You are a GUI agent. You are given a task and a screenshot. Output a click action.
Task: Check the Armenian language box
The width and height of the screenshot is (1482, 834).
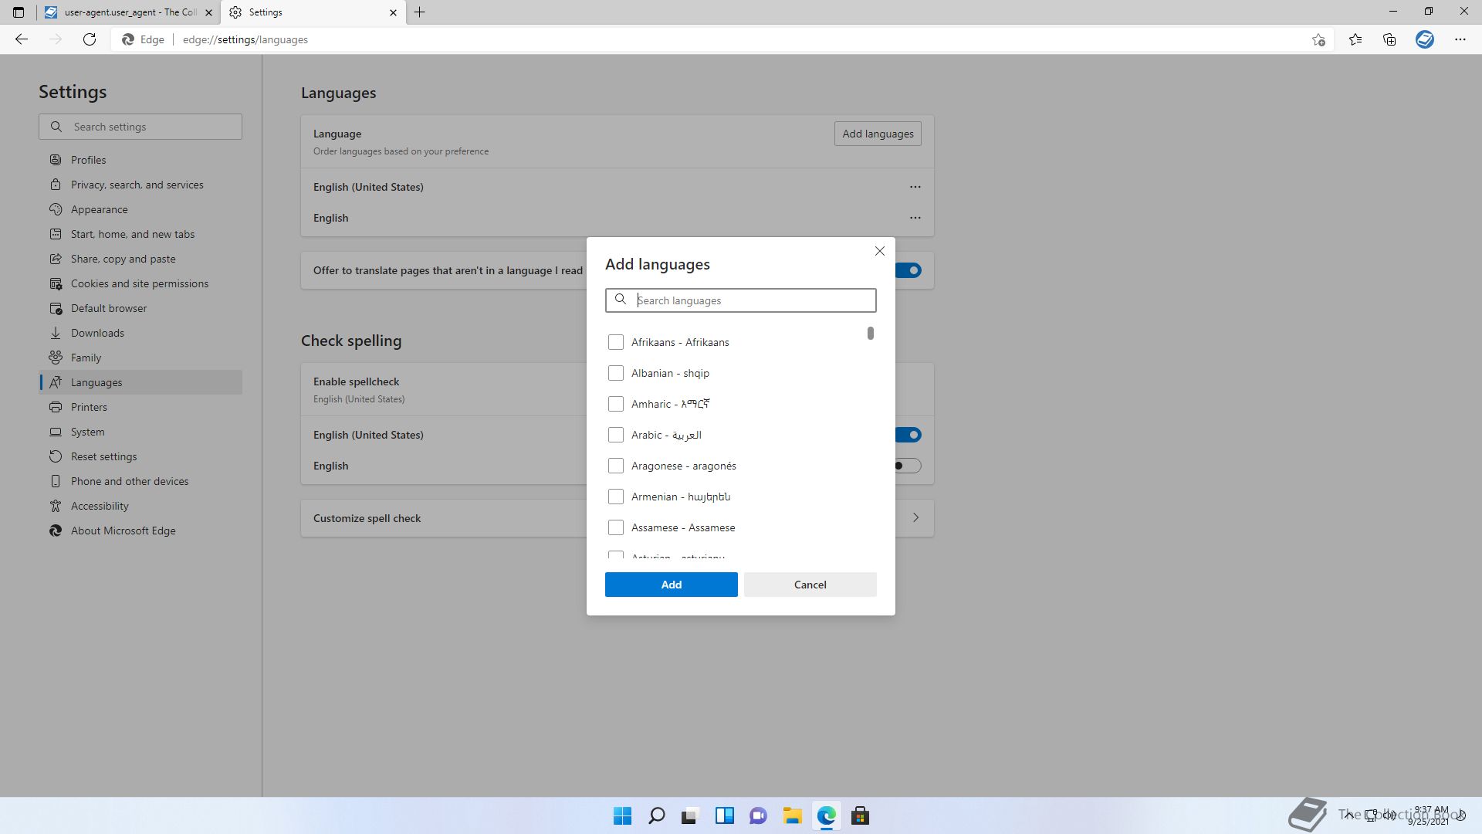615,497
